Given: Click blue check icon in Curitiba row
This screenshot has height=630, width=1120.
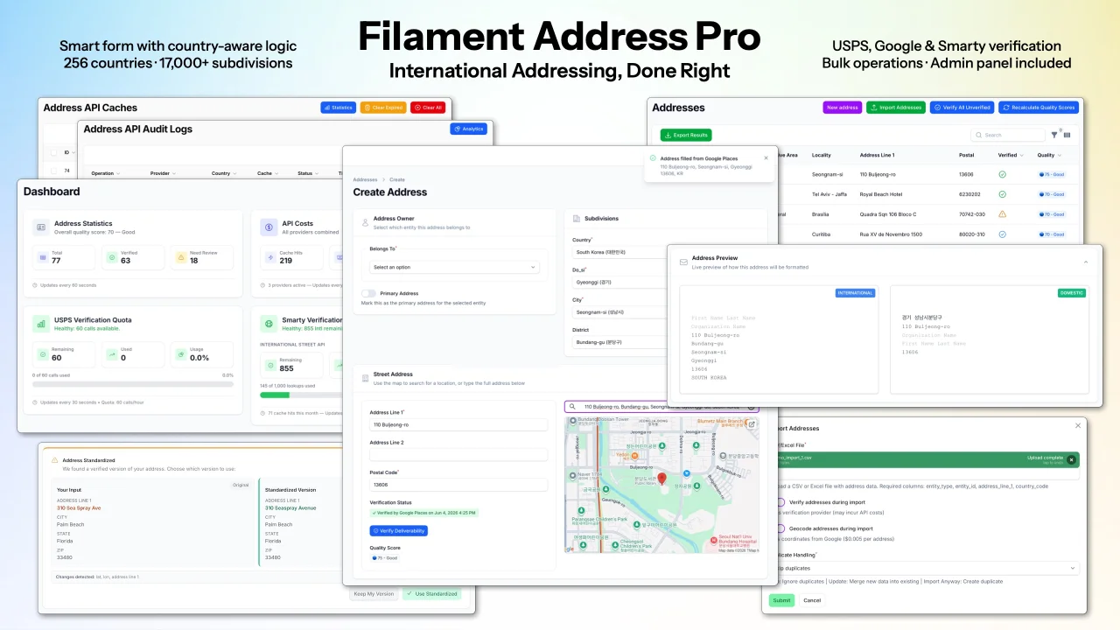Looking at the screenshot, I should point(1002,234).
